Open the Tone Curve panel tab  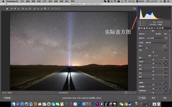(142, 28)
